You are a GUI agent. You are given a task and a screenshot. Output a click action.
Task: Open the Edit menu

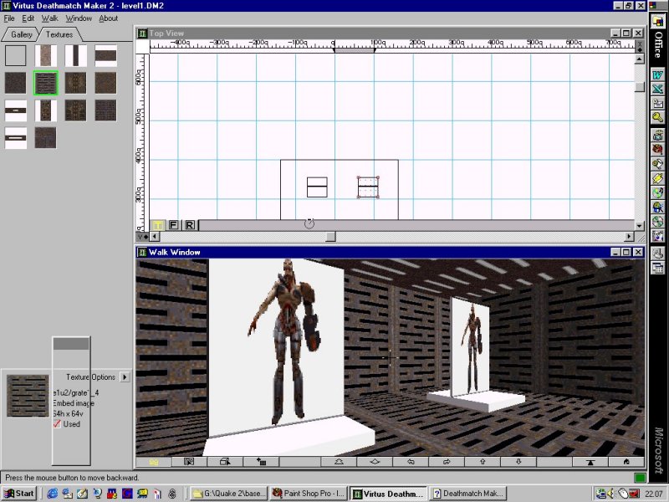pos(28,18)
